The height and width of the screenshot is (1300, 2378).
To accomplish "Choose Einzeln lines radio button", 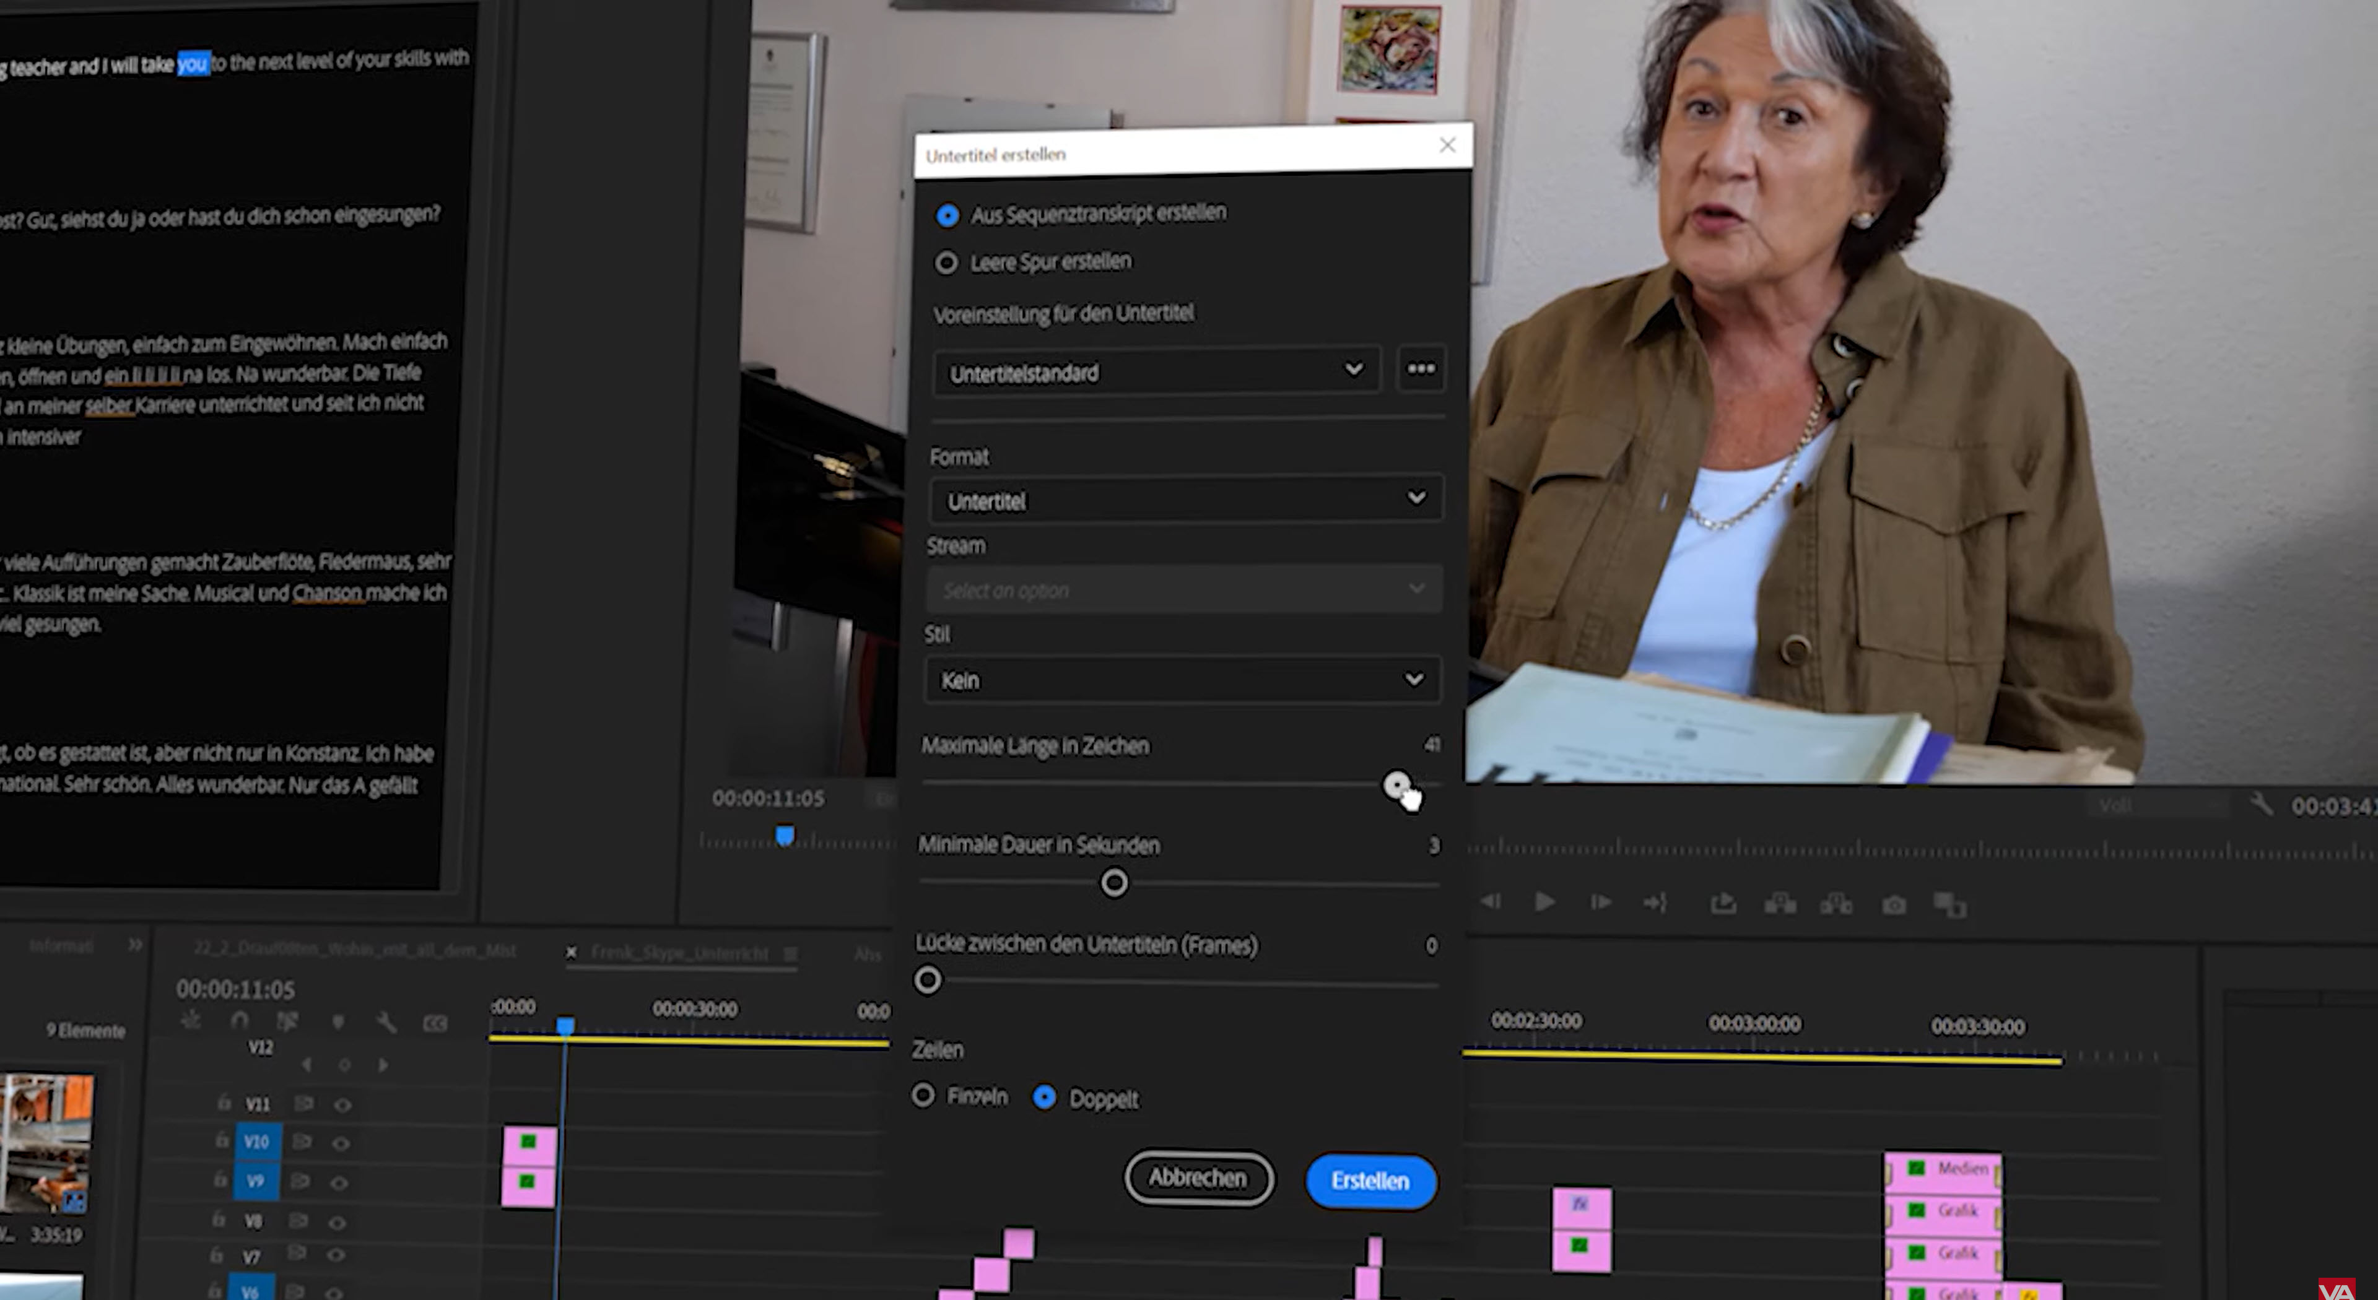I will (x=923, y=1095).
